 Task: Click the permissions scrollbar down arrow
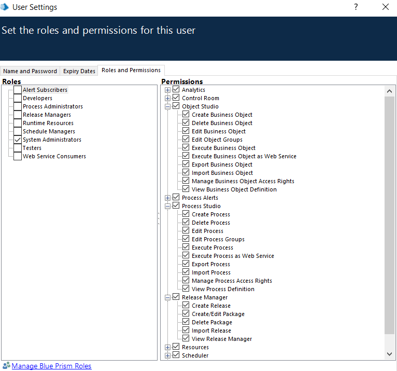pyautogui.click(x=389, y=354)
